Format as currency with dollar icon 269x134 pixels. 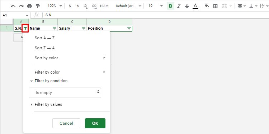pos(70,6)
